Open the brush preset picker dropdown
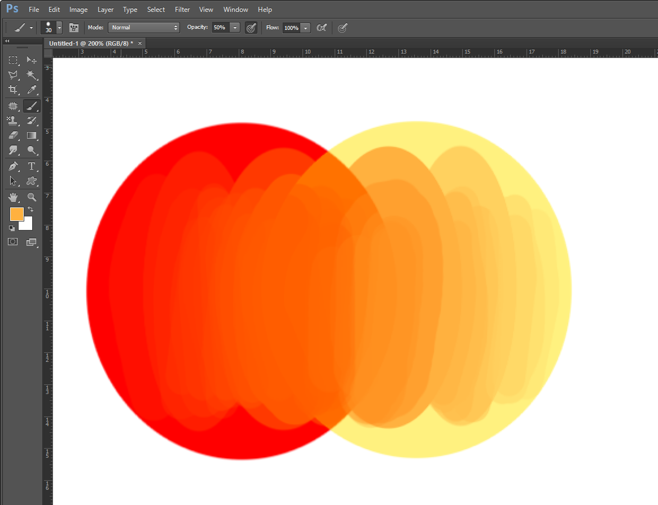This screenshot has height=505, width=658. (59, 28)
